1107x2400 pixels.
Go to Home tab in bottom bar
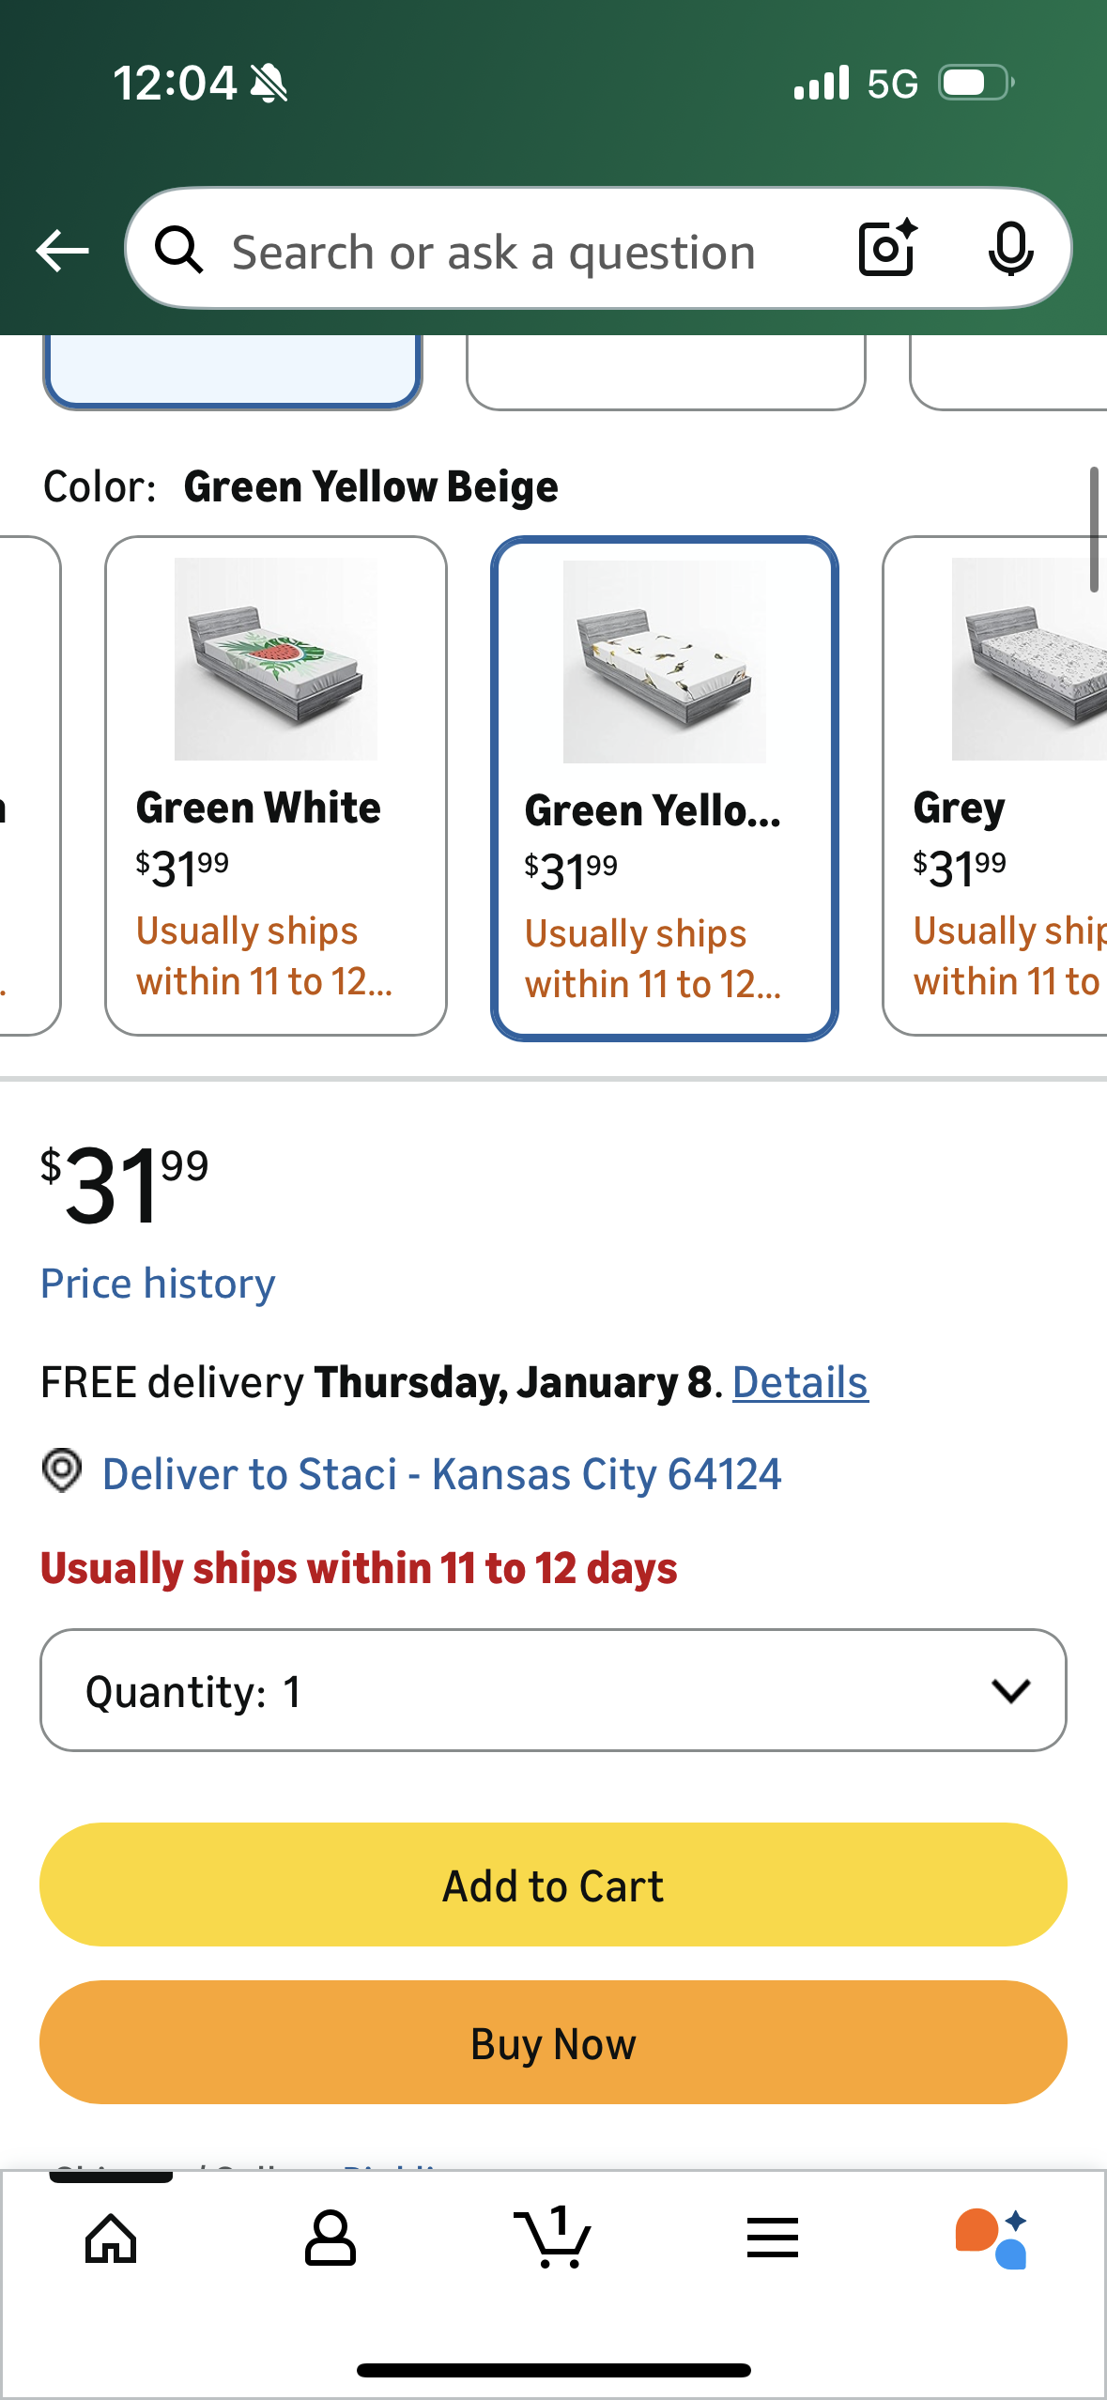coord(111,2238)
